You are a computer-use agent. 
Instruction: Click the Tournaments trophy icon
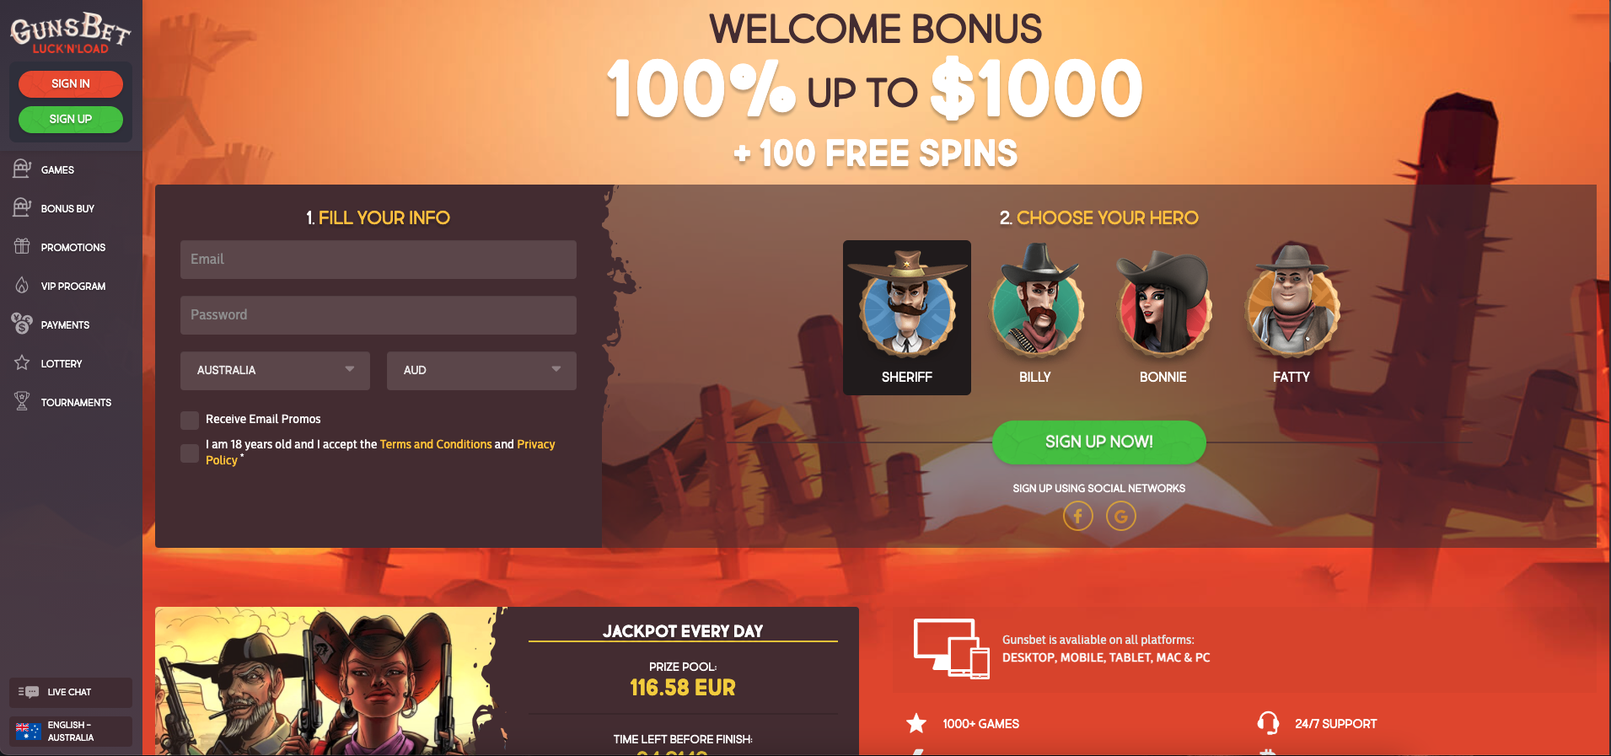(x=22, y=402)
